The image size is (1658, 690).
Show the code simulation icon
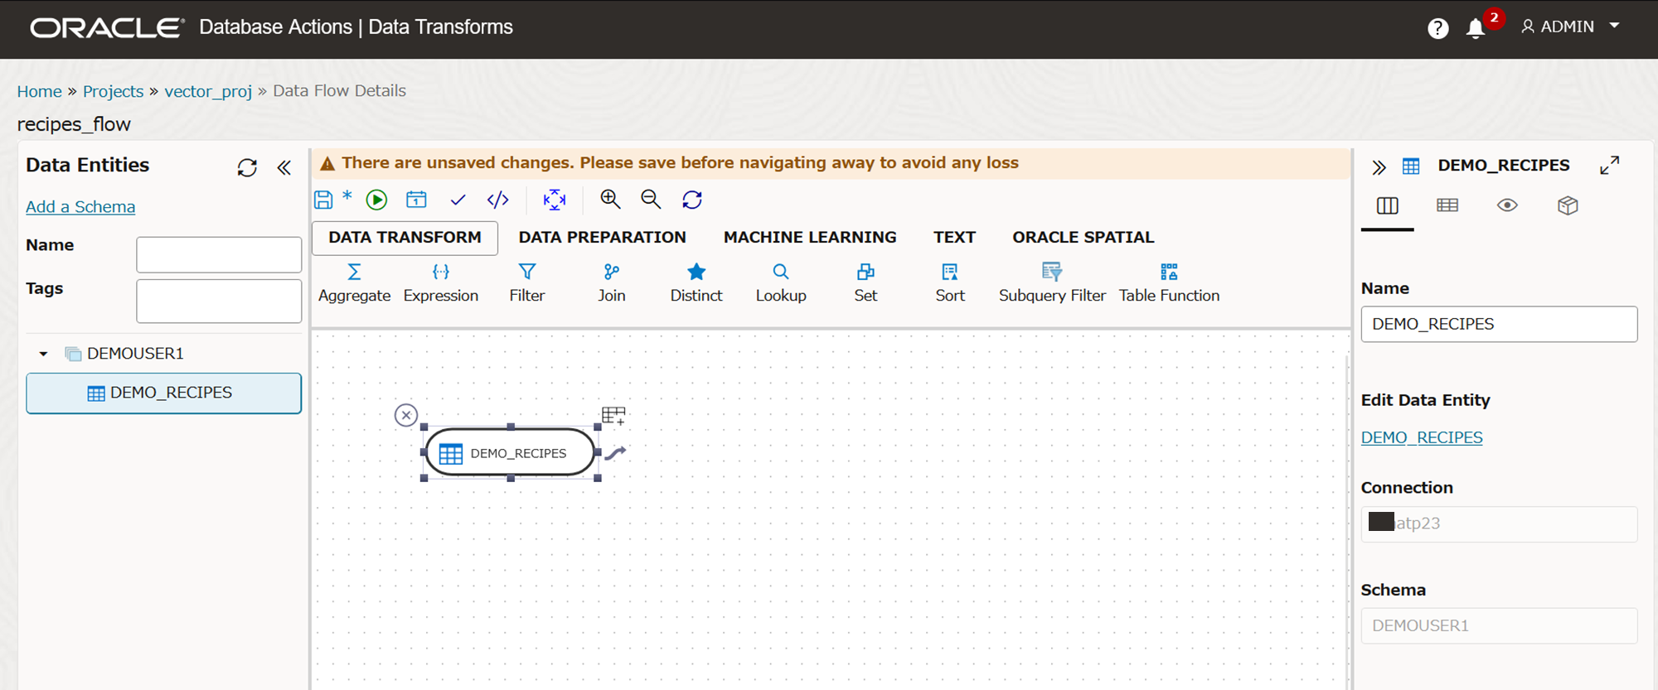pos(497,200)
